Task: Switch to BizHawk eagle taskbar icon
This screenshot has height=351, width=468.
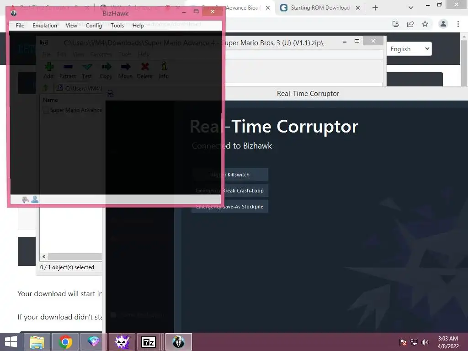Action: tap(179, 342)
